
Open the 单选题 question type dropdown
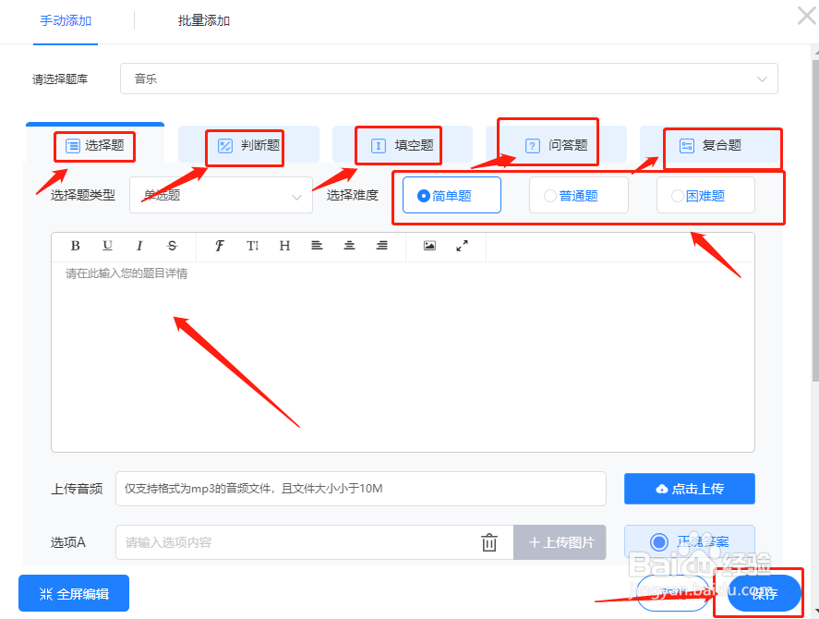[x=221, y=195]
